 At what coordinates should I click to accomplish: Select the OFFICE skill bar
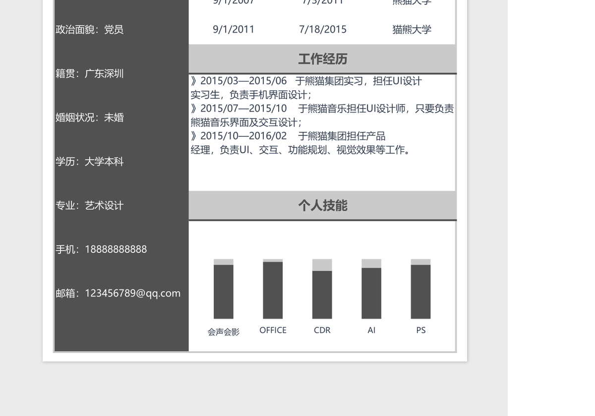tap(273, 290)
